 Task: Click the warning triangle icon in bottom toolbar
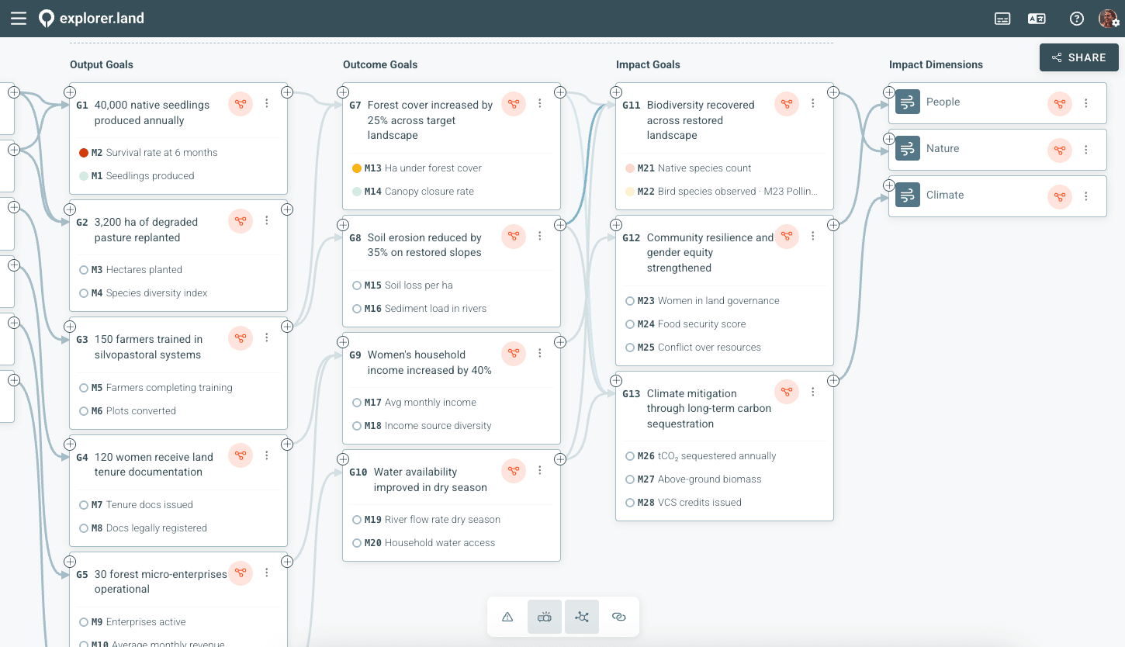pos(507,617)
